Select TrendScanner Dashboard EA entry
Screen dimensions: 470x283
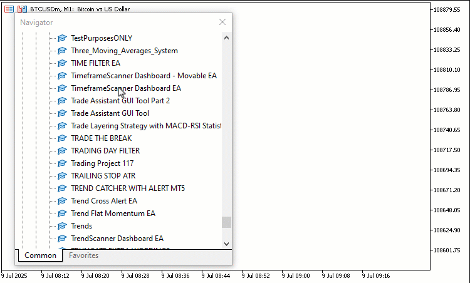[117, 239]
